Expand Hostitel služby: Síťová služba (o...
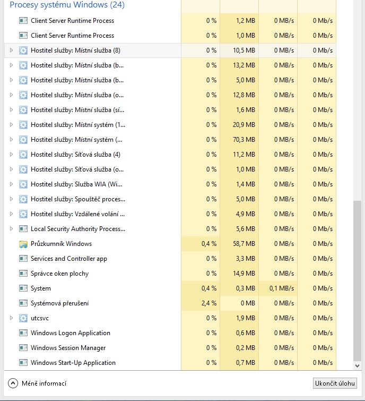This screenshot has height=401, width=365. (x=11, y=169)
